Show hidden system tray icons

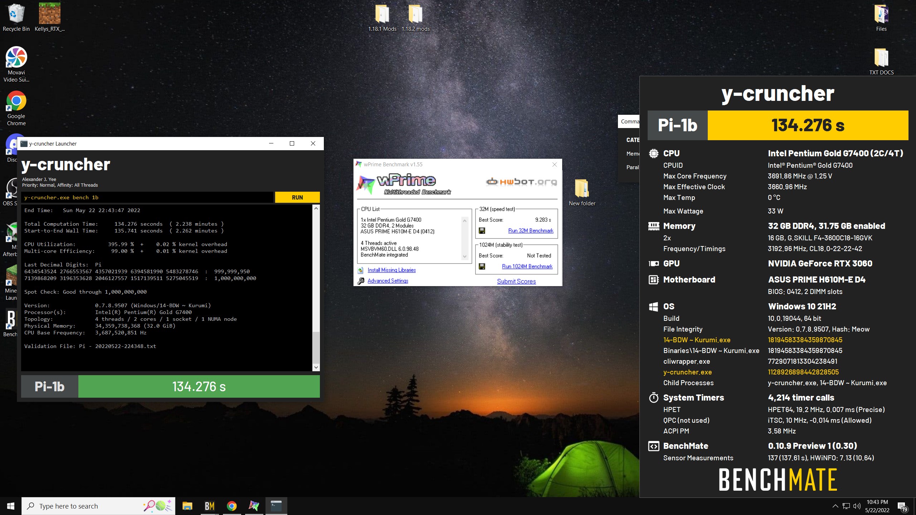point(835,506)
